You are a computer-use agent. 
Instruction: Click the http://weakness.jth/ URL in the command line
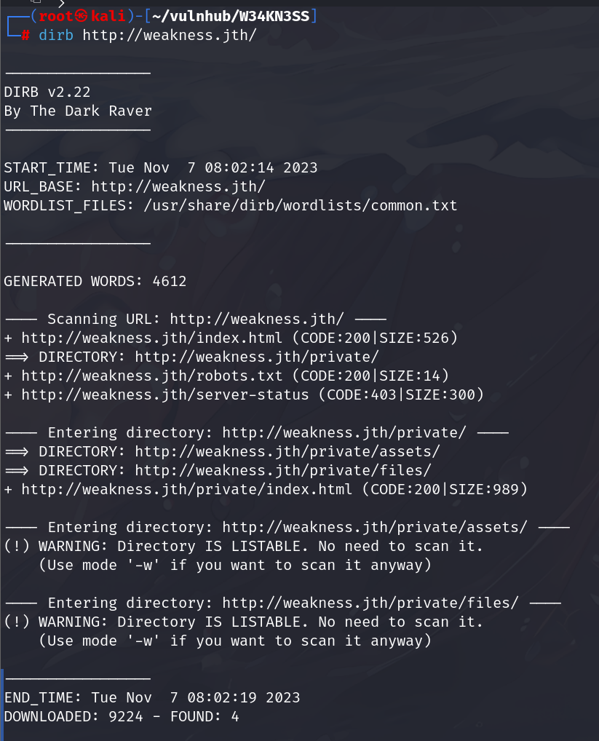point(169,35)
